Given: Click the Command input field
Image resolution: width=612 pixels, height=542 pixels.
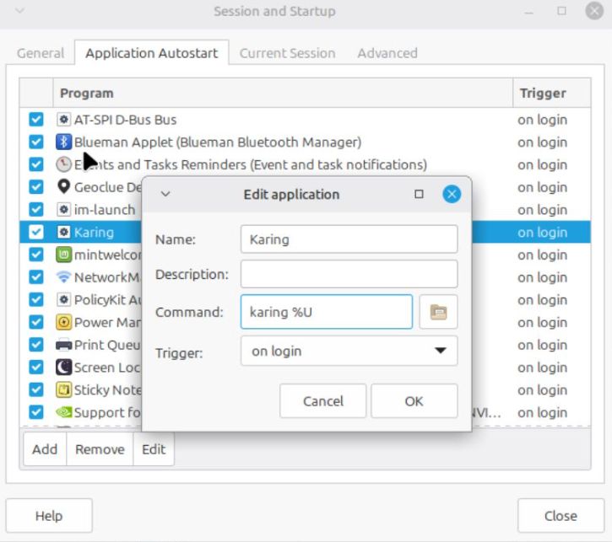Looking at the screenshot, I should click(326, 312).
